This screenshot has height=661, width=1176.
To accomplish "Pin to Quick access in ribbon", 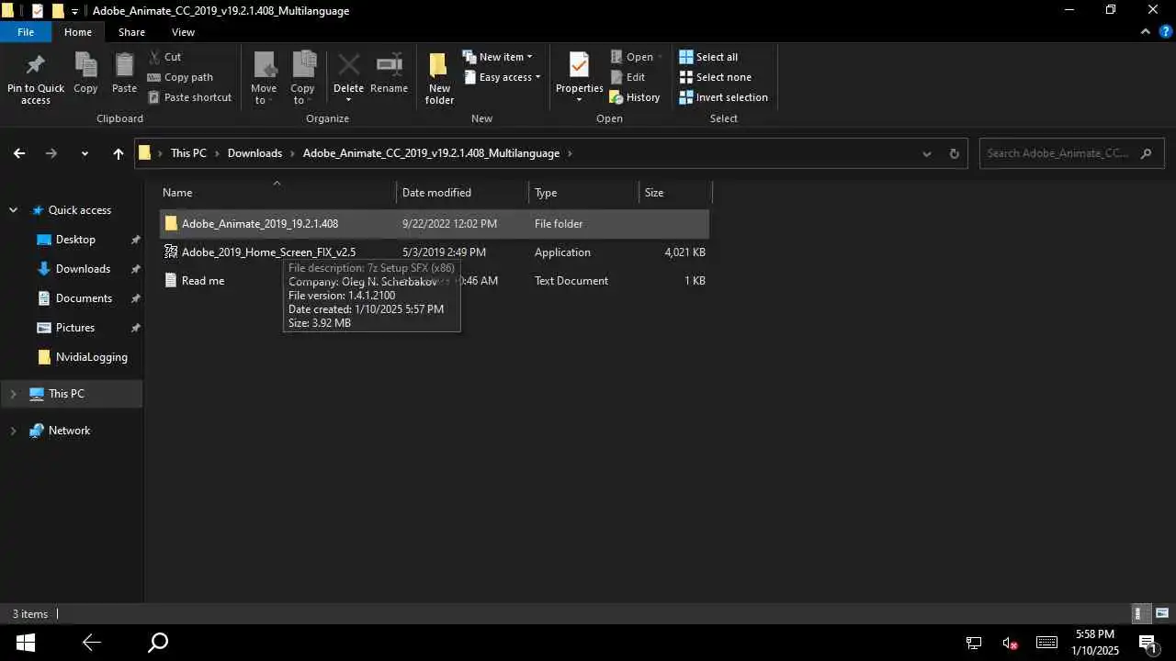I will coord(36,79).
